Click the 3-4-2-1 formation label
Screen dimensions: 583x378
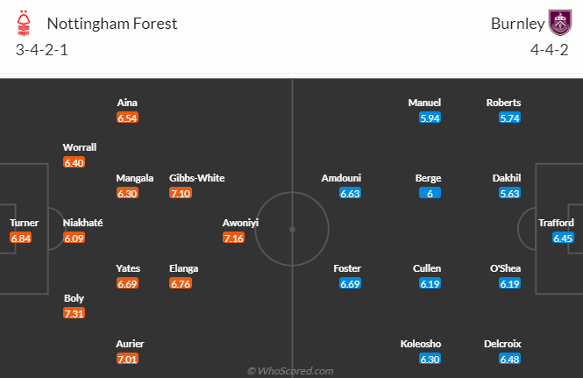[x=42, y=49]
